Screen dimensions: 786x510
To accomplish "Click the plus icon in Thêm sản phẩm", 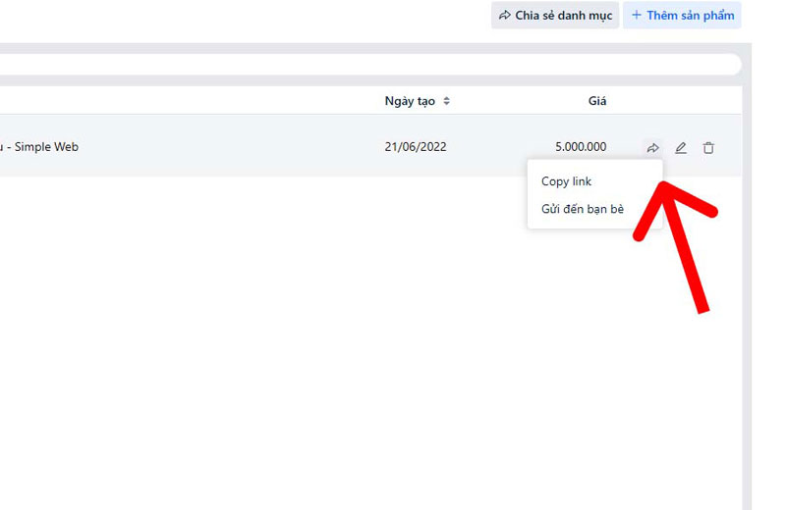I will pos(636,16).
